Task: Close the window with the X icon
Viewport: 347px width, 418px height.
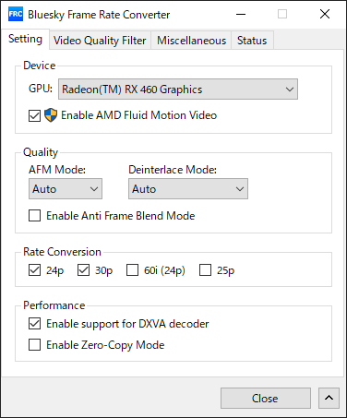Action: pyautogui.click(x=325, y=14)
